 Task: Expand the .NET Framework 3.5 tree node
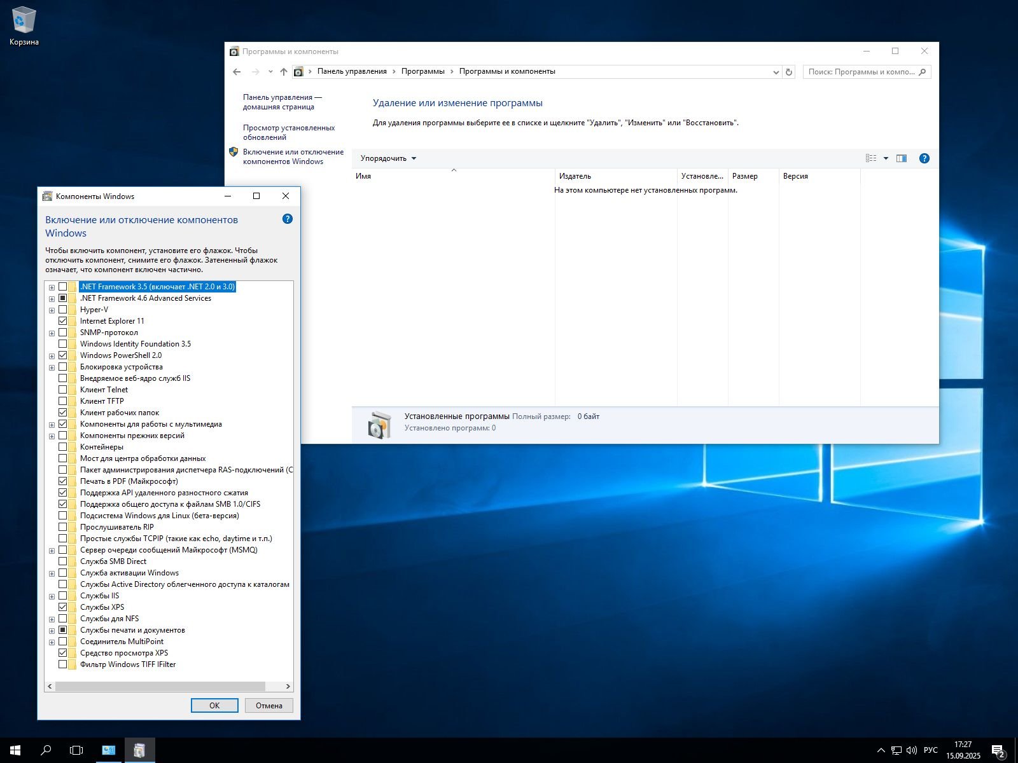[52, 287]
